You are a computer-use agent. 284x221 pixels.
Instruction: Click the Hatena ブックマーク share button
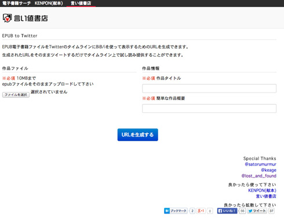pyautogui.click(x=176, y=211)
